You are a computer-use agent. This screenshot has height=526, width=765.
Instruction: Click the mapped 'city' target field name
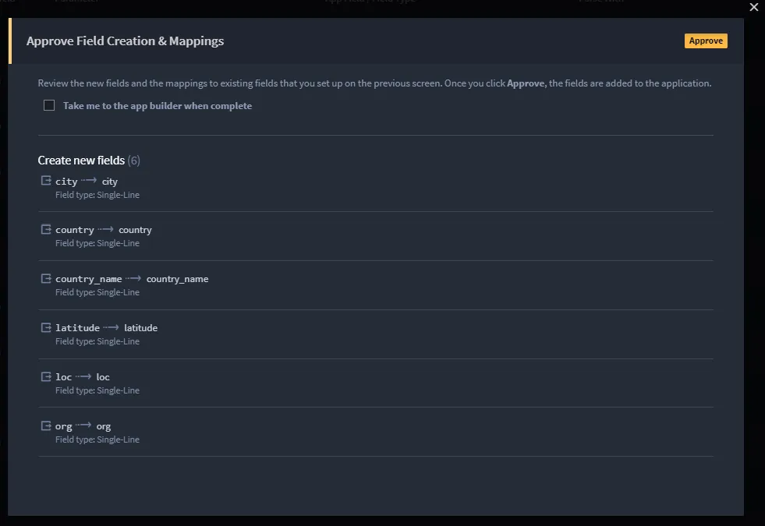point(110,182)
